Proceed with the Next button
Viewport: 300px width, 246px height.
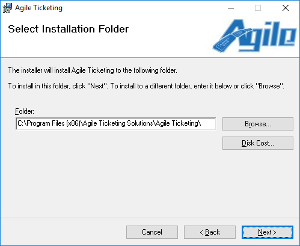[268, 232]
